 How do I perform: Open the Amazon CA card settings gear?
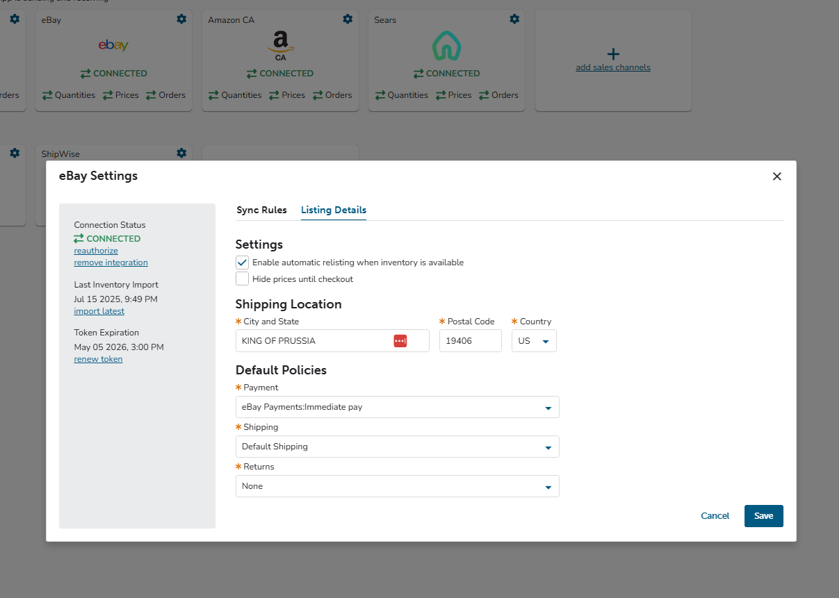(x=348, y=19)
